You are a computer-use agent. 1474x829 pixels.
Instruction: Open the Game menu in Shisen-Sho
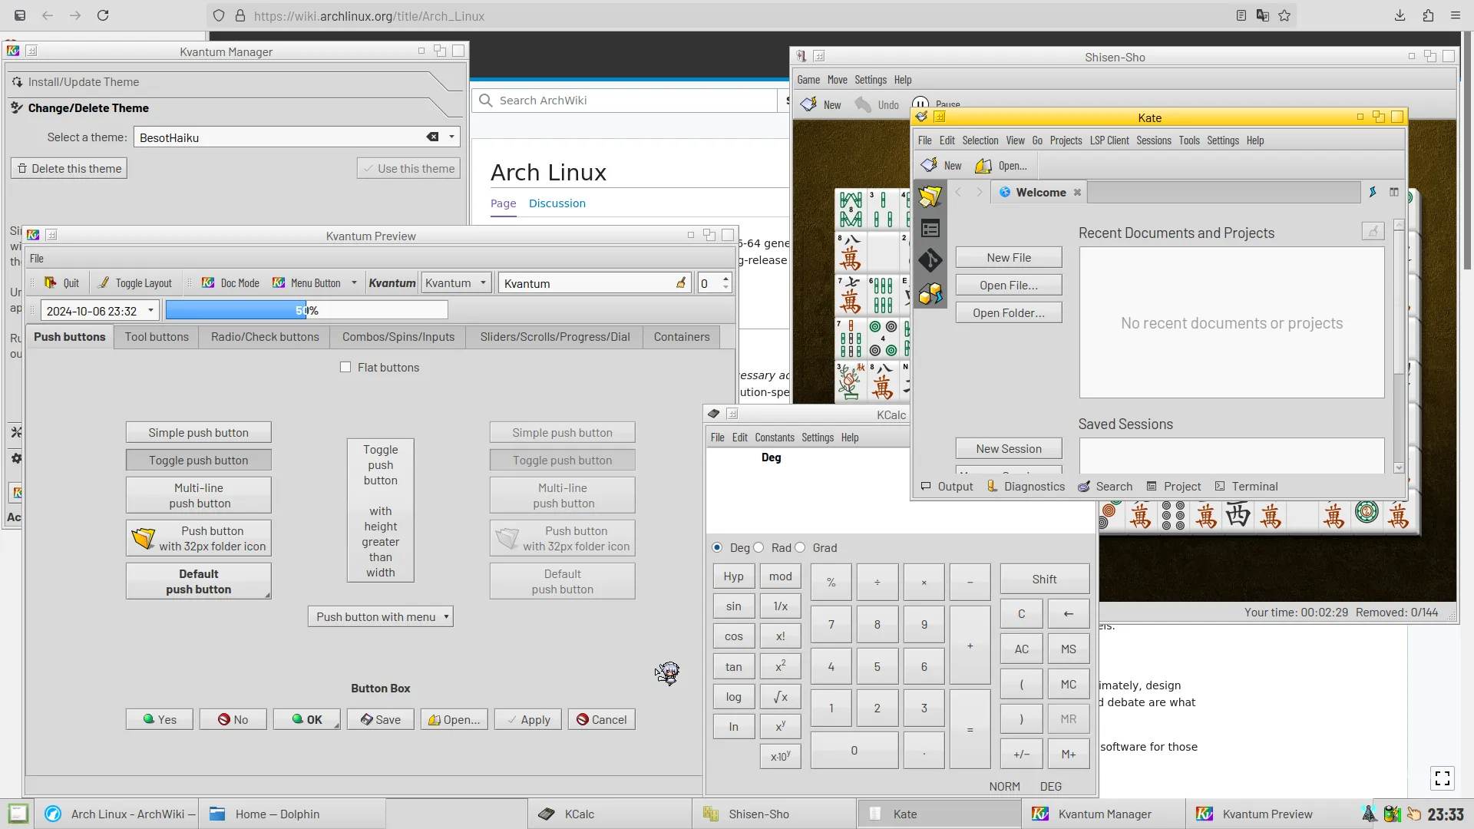click(808, 80)
